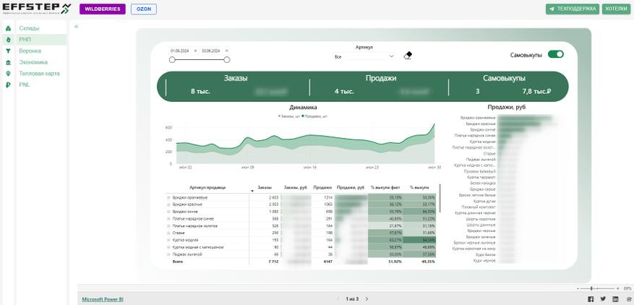Click the Заказы, руб column header
Viewport: 634px width, 305px height.
[296, 188]
